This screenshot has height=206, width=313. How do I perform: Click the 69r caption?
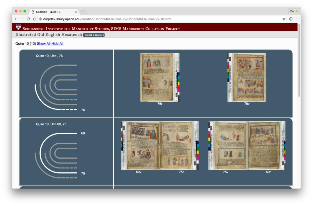tap(268, 172)
